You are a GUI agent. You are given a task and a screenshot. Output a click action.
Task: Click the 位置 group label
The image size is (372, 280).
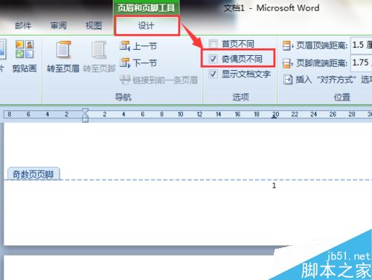[x=342, y=97]
